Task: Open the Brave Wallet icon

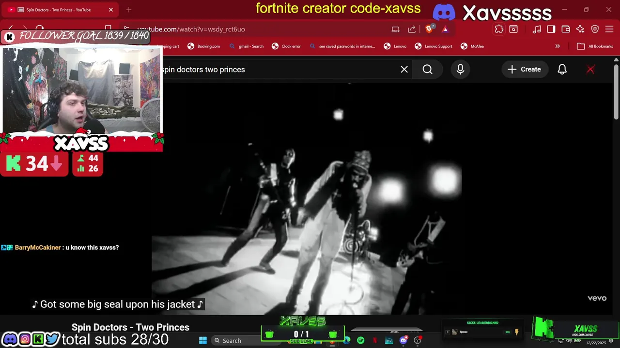Action: coord(565,29)
